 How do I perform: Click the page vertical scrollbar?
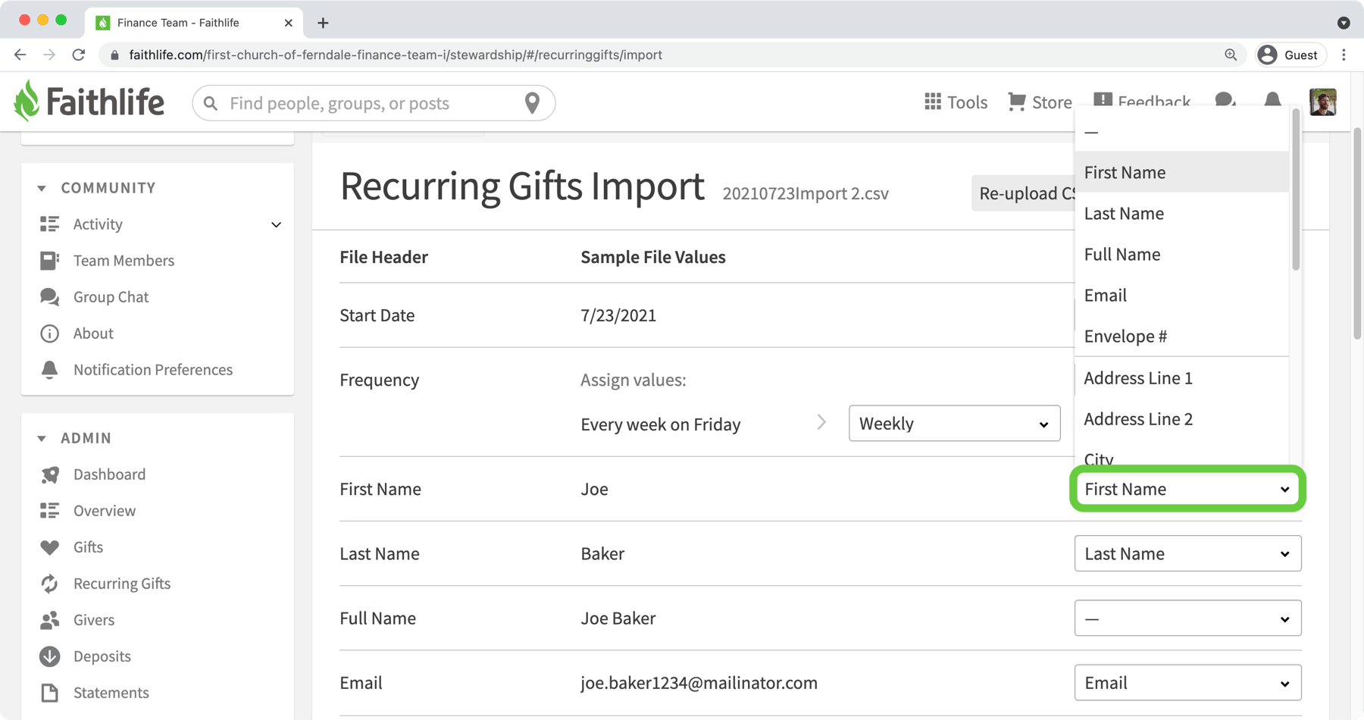click(x=1356, y=233)
